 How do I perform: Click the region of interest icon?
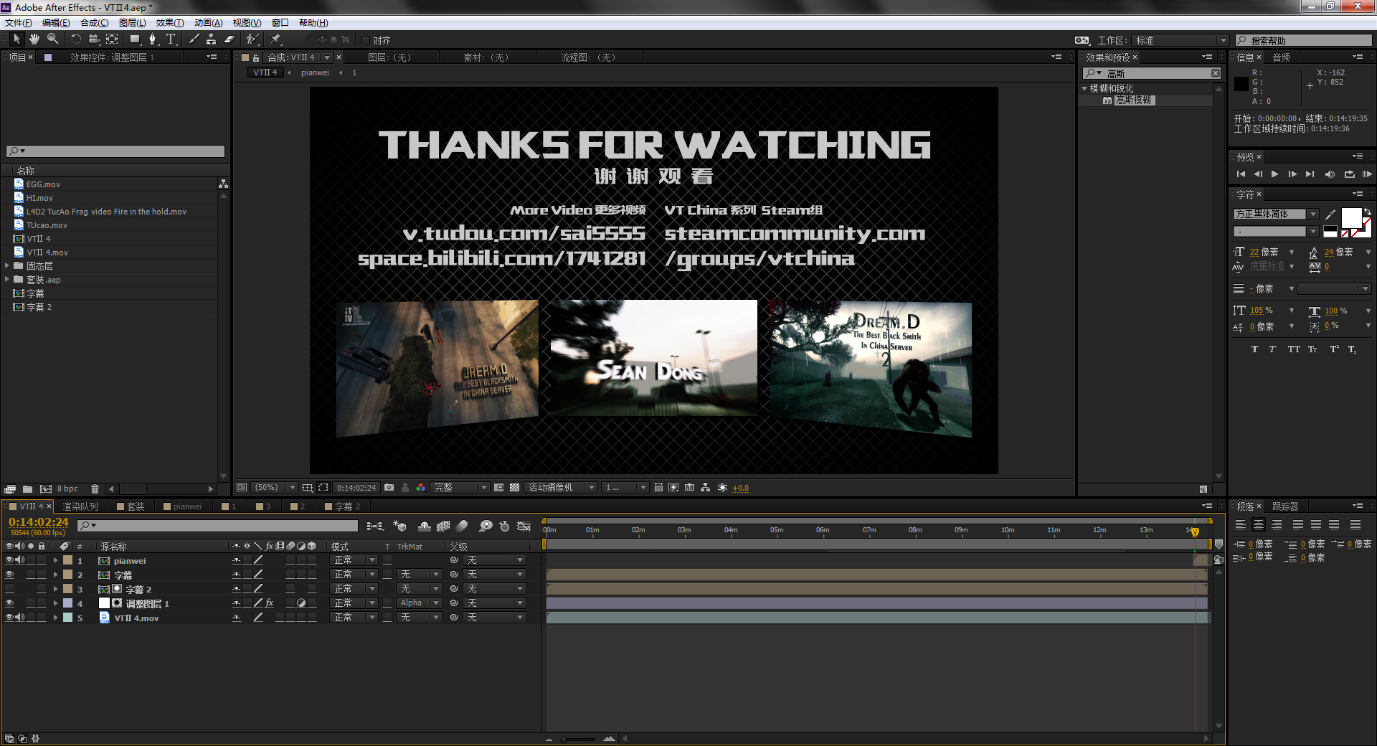coord(323,488)
